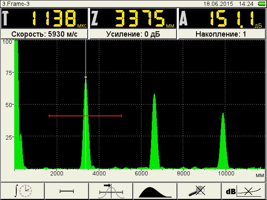
Task: Select the second echo peak near 6600 mm
Action: coord(154,131)
